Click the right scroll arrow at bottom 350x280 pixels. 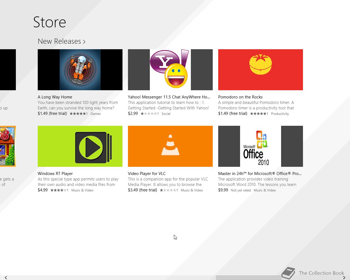click(344, 278)
